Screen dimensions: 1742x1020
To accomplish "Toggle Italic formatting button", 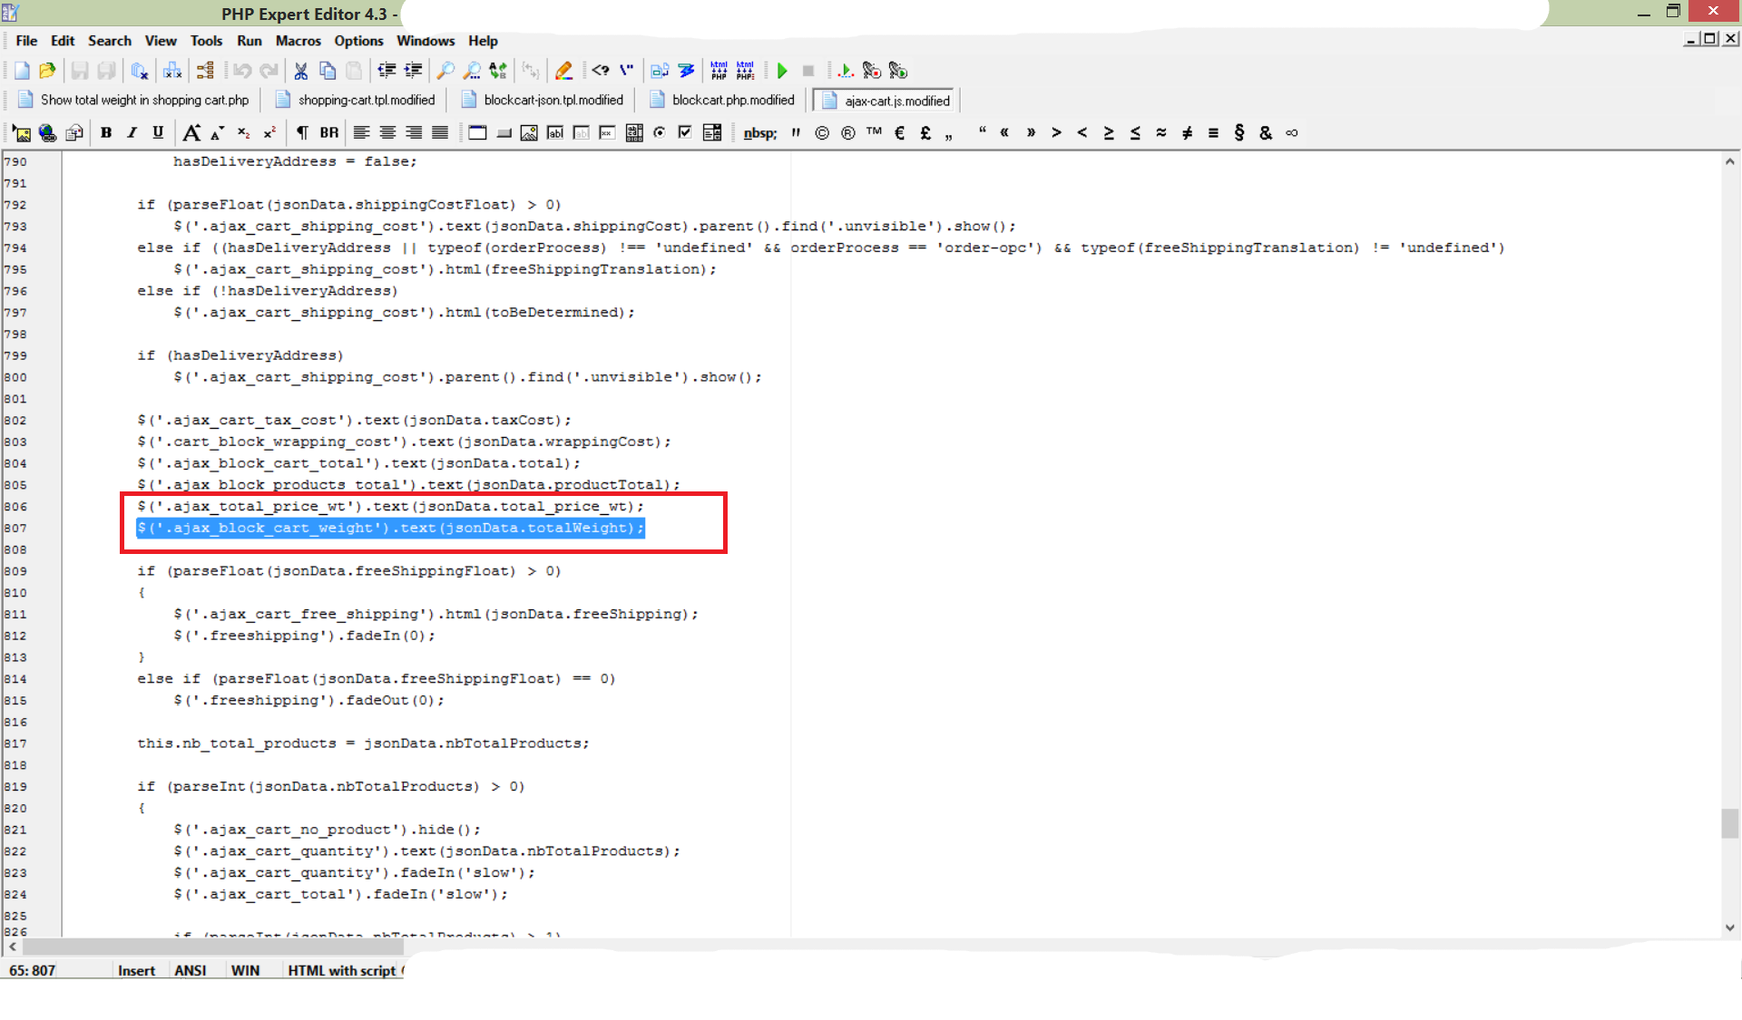I will point(132,133).
